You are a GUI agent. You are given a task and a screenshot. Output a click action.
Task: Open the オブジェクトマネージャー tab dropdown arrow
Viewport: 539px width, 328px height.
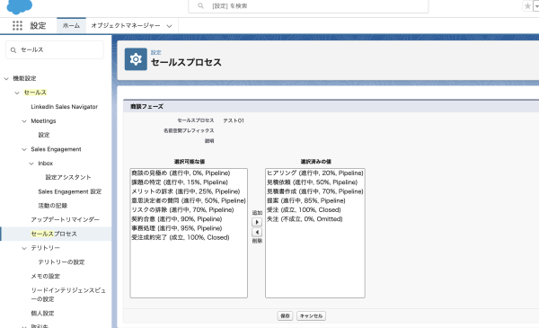coord(169,26)
